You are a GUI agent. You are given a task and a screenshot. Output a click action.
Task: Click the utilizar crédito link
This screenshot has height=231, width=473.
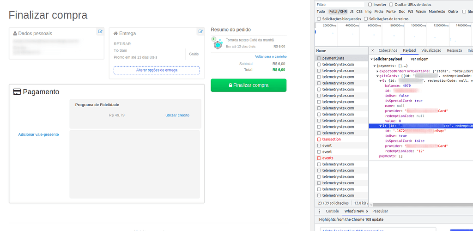coord(177,115)
